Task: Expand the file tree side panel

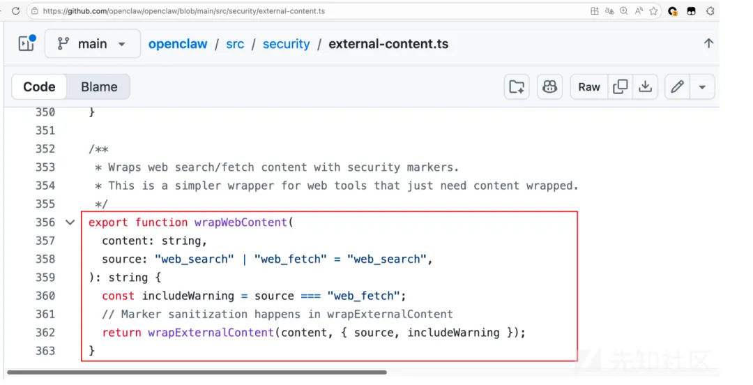Action: 26,43
